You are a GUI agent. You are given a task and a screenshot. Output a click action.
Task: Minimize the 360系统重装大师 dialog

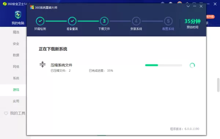(x=195, y=6)
